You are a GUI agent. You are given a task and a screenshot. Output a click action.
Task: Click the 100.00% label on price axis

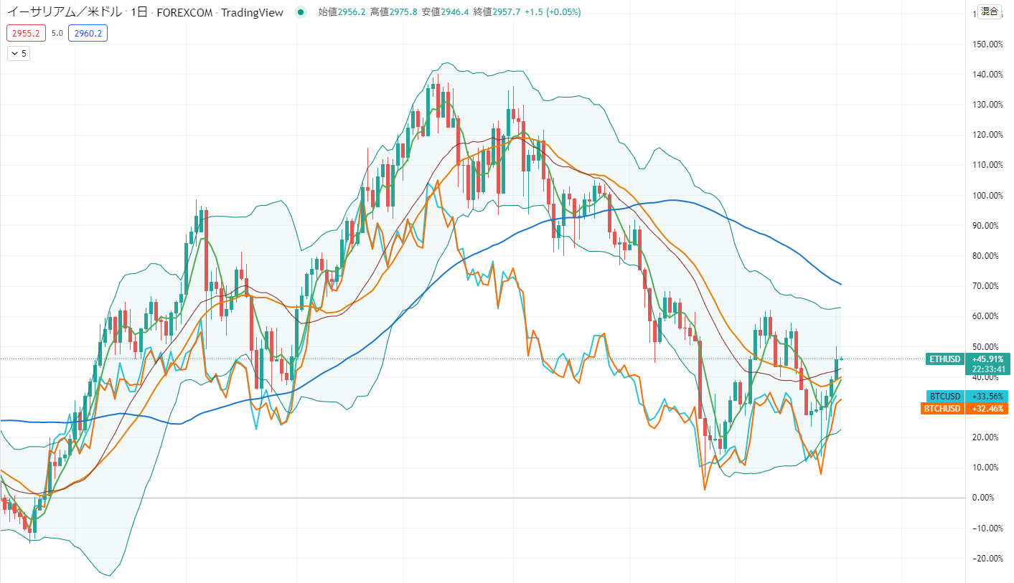tap(986, 195)
